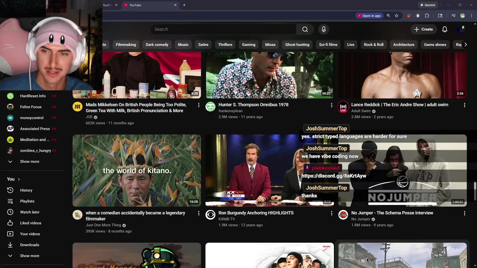Open options menu for Ron Burgundy video
477x268 pixels.
coord(331,213)
